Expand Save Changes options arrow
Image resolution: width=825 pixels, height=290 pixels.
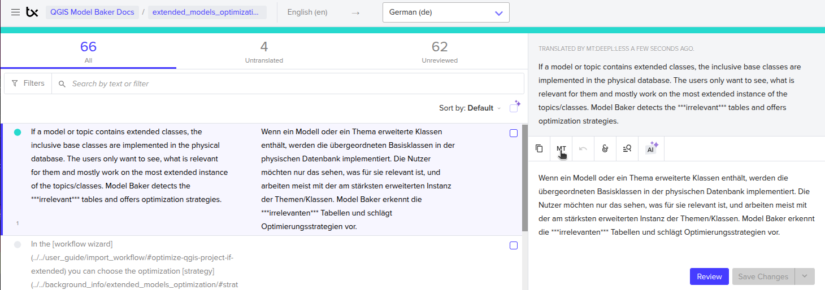pos(805,276)
